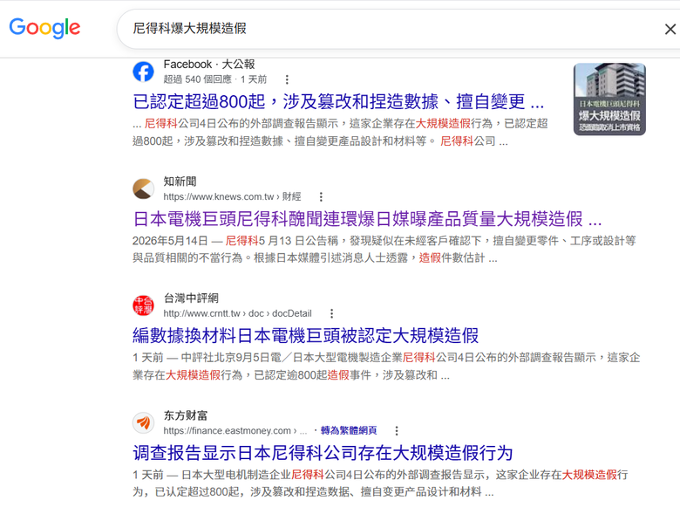The height and width of the screenshot is (514, 680).
Task: Click the http://www.crntt.tw › doc › docDetail breadcrumb
Action: 237,313
